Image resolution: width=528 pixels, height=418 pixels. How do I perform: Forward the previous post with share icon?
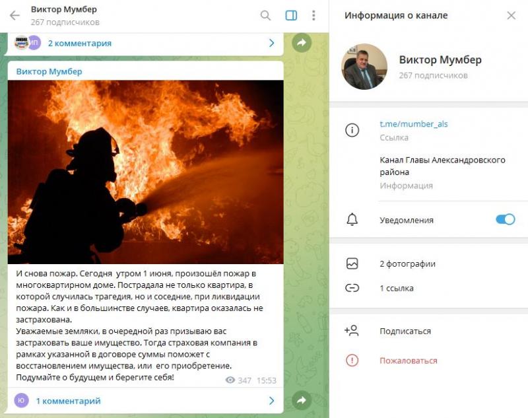302,42
